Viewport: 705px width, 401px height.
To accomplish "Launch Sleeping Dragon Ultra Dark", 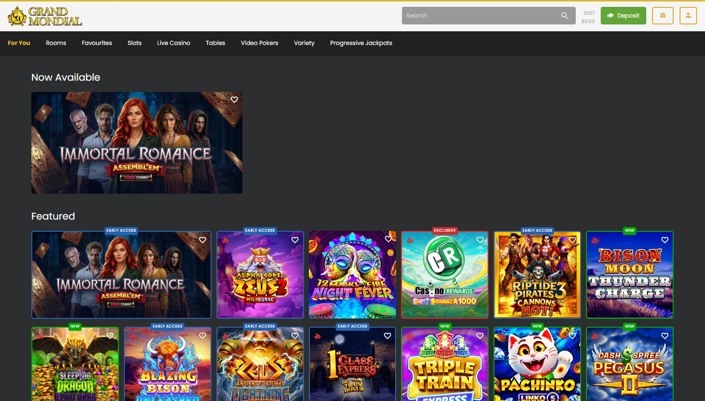I will 75,364.
